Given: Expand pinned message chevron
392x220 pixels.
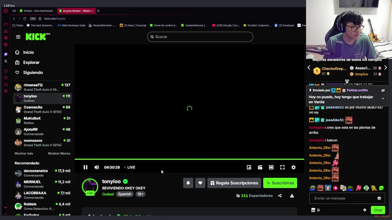Looking at the screenshot, I should (383, 98).
